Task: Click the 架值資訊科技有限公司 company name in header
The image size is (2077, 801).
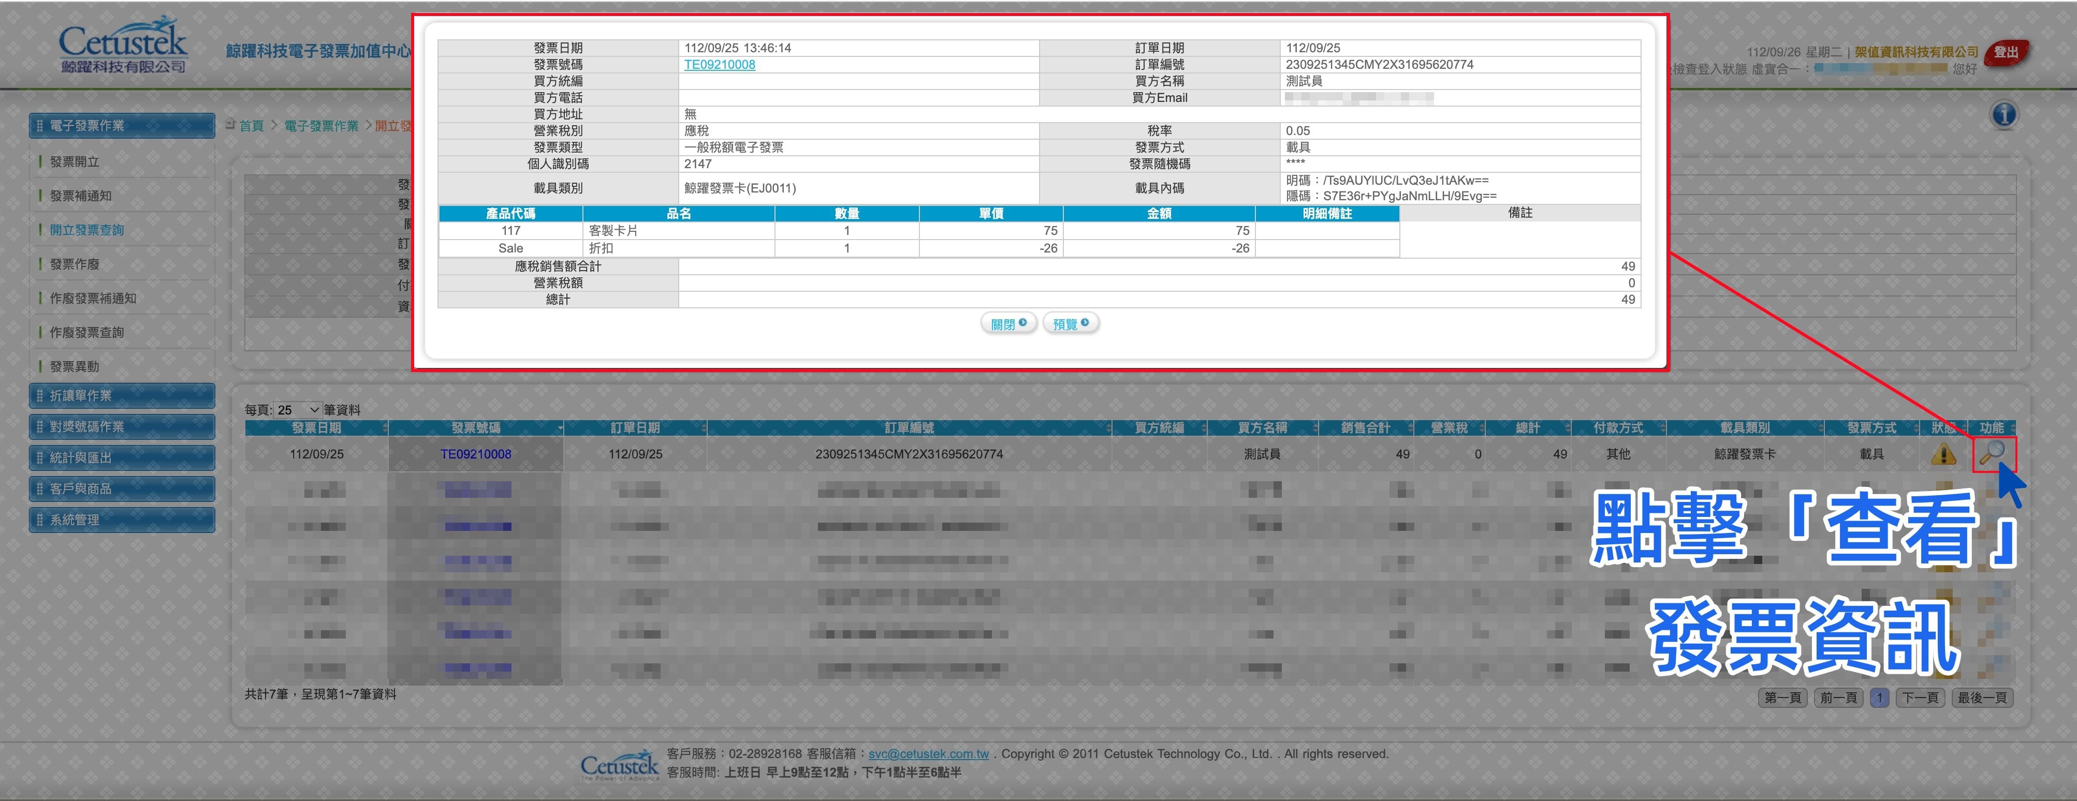Action: click(1917, 52)
